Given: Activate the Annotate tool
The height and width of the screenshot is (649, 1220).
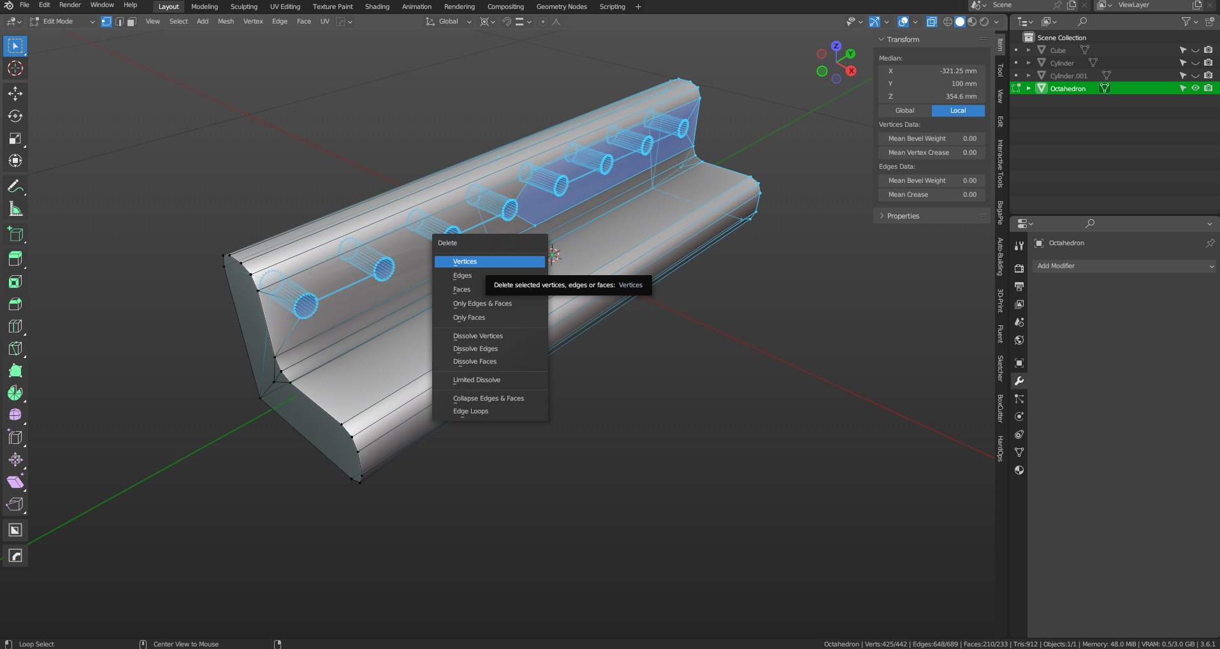Looking at the screenshot, I should [x=15, y=187].
